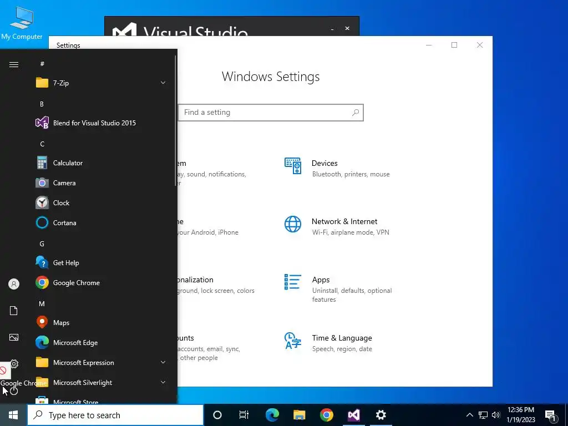Expand the 7-Zip folder chevron

(x=163, y=83)
